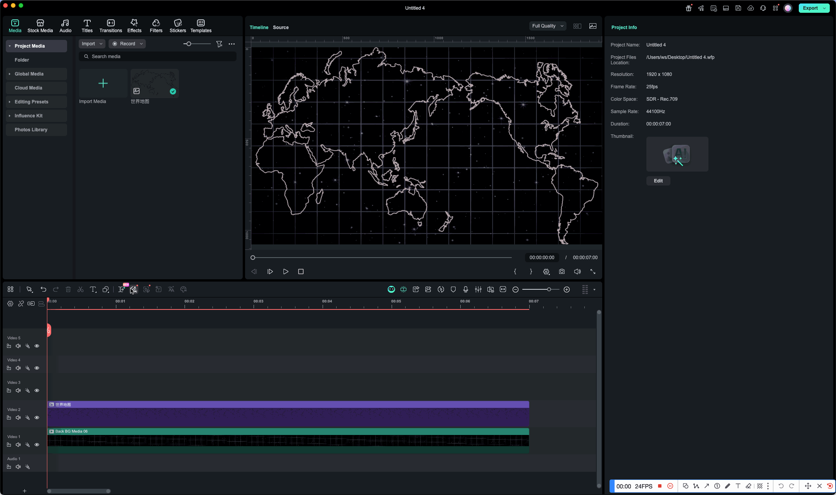
Task: Switch to the Source tab
Action: coord(280,27)
